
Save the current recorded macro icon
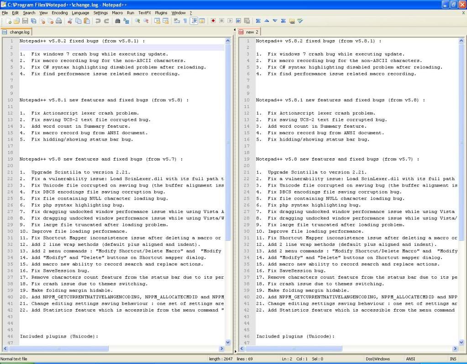point(247,21)
